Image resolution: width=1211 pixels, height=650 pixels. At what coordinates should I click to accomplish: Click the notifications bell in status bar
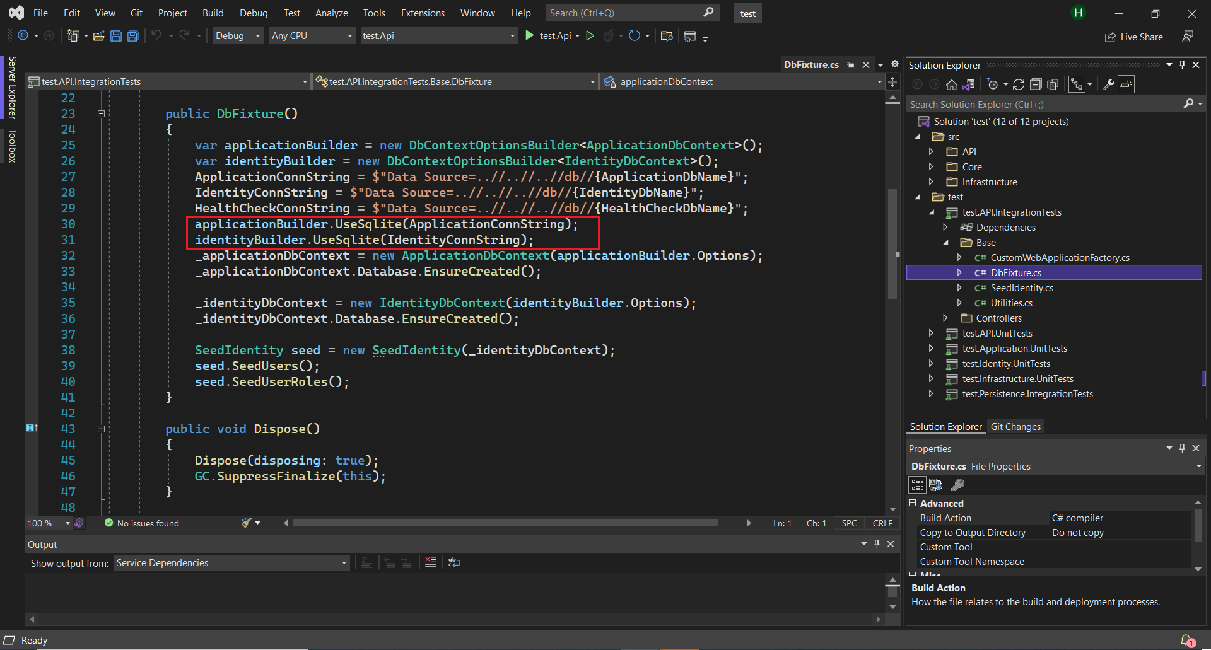click(x=1187, y=641)
